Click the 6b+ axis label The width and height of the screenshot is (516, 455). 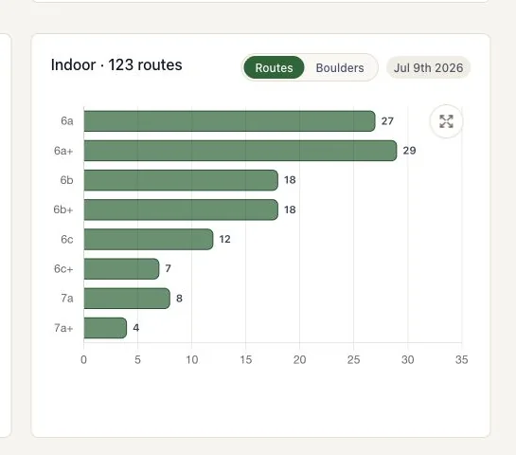63,209
